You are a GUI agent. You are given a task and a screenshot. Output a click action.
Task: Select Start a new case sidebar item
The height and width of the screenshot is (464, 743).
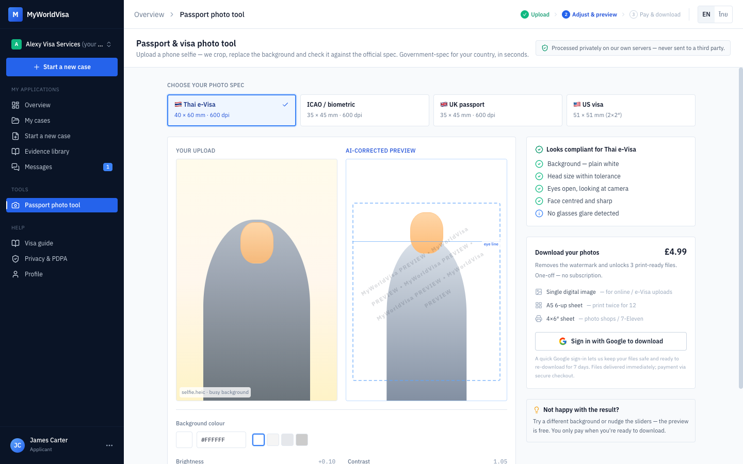pyautogui.click(x=62, y=136)
